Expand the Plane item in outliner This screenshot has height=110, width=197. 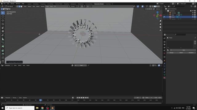tap(168, 17)
